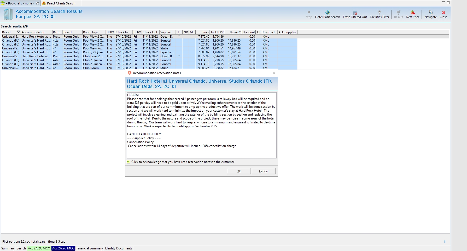Click the Room type column header
Image resolution: width=467 pixels, height=251 pixels.
[94, 32]
